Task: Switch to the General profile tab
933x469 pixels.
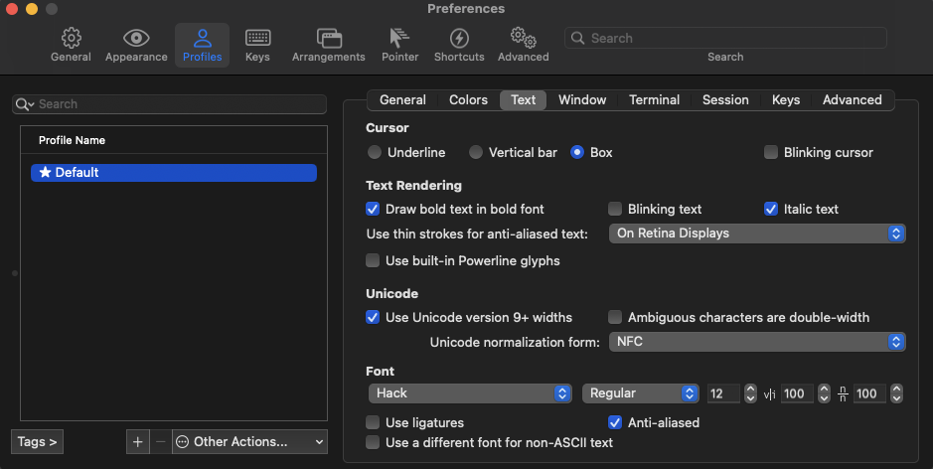Action: tap(402, 100)
